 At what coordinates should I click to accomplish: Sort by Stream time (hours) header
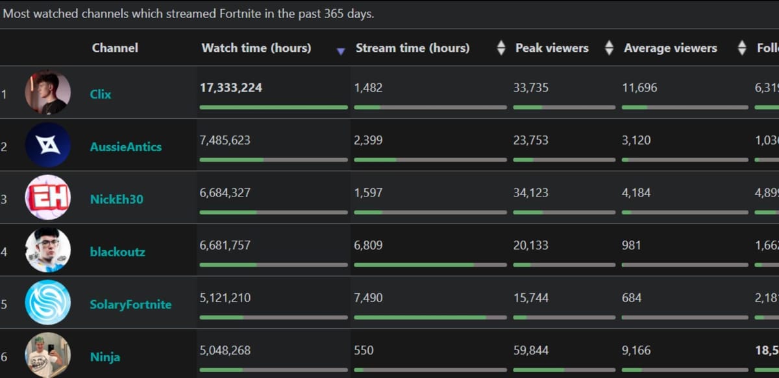pos(412,48)
